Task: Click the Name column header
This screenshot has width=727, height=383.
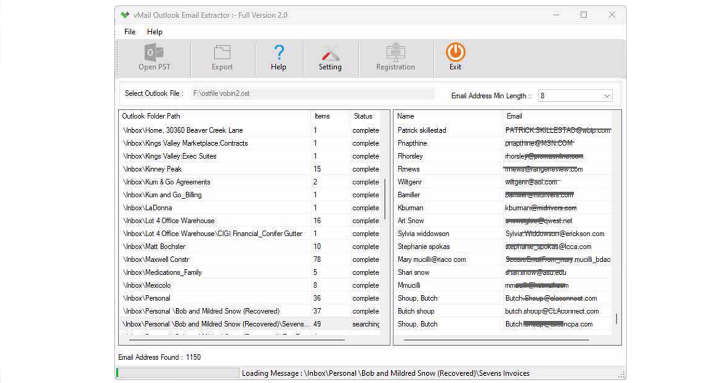Action: point(448,116)
